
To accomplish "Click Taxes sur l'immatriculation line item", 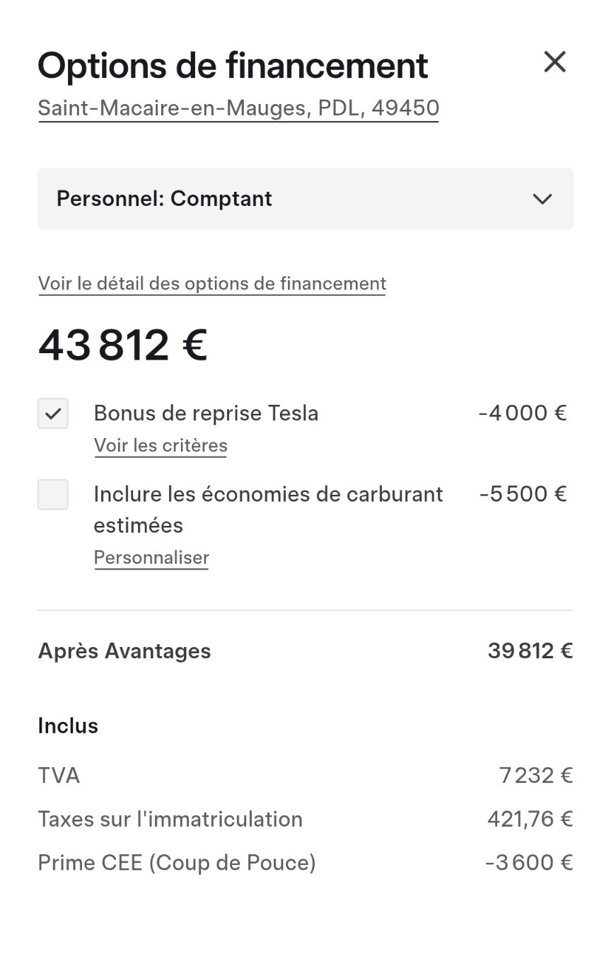I will 305,820.
